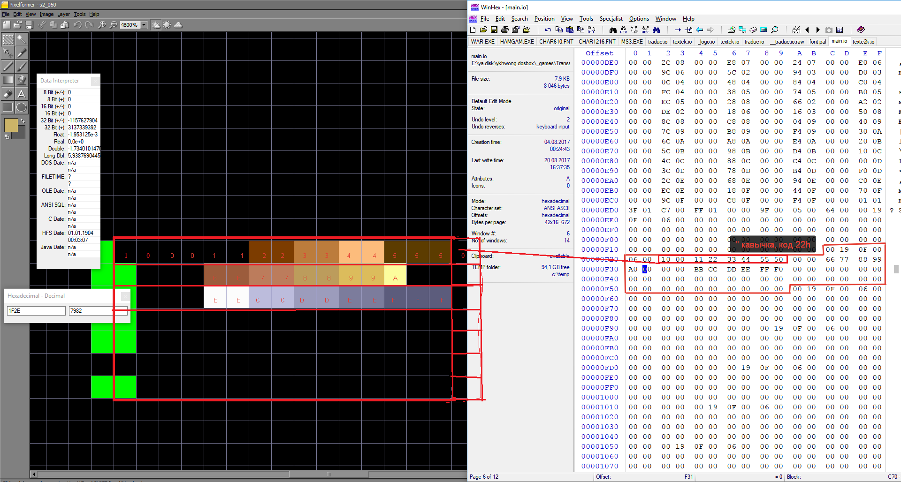Click the tan foreground color swatch
Image resolution: width=901 pixels, height=482 pixels.
[11, 125]
